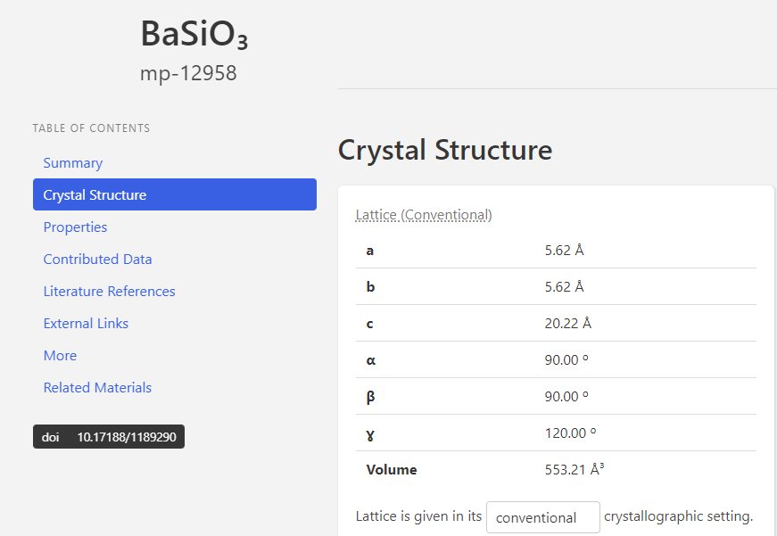Go to Properties section
This screenshot has width=777, height=536.
point(75,227)
